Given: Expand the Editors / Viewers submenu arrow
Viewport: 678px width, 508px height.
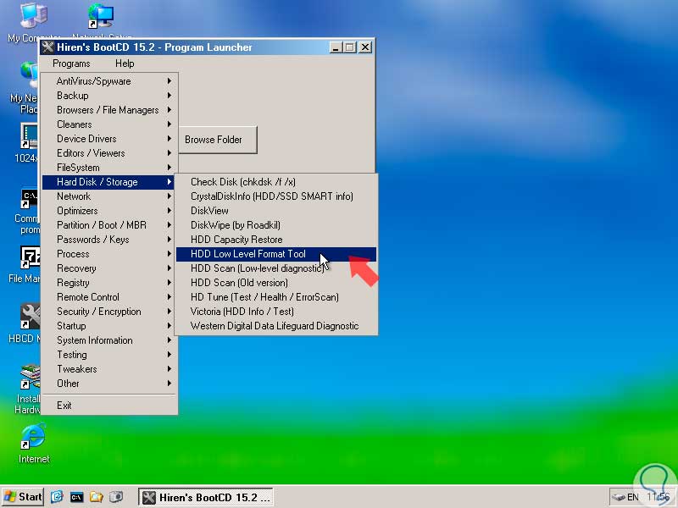Looking at the screenshot, I should click(x=169, y=153).
